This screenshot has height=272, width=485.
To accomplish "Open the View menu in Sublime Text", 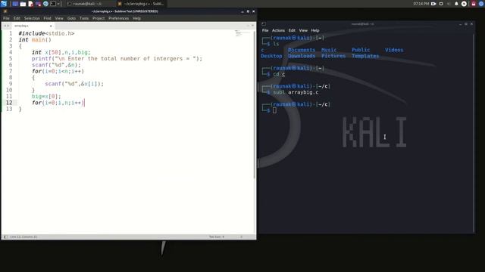I will pyautogui.click(x=59, y=18).
